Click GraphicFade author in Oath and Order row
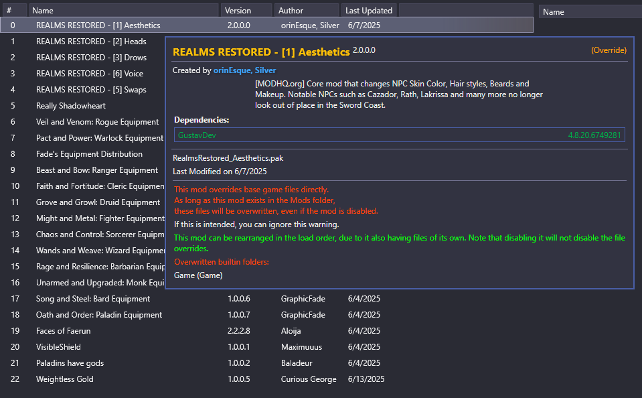This screenshot has height=398, width=642. tap(303, 314)
